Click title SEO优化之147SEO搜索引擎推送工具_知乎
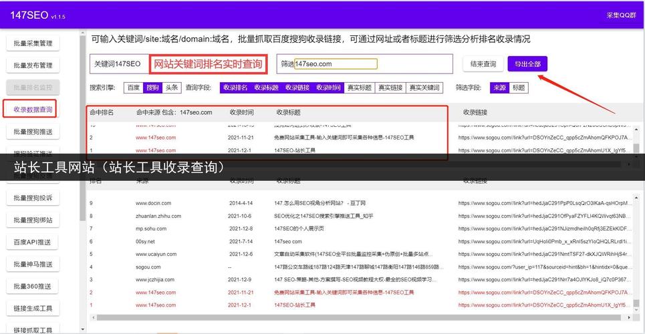Screen dimensions: 645x334 point(324,216)
